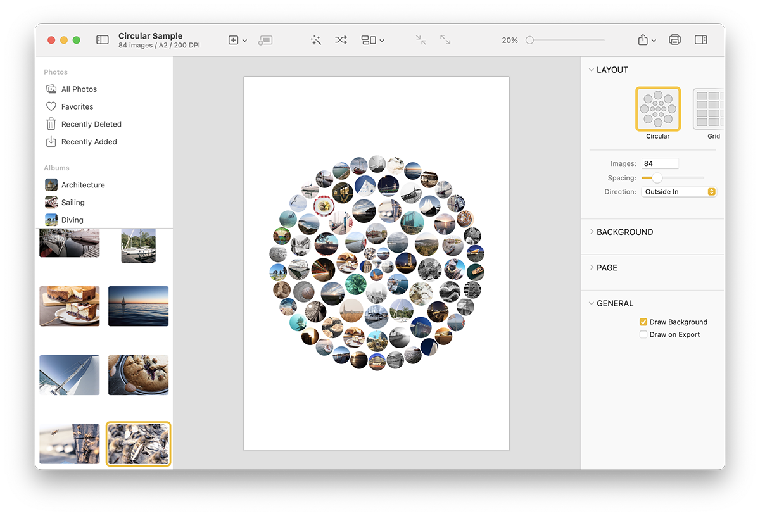Screen dimensions: 760x516
Task: Click the expand arrows icon
Action: [445, 40]
